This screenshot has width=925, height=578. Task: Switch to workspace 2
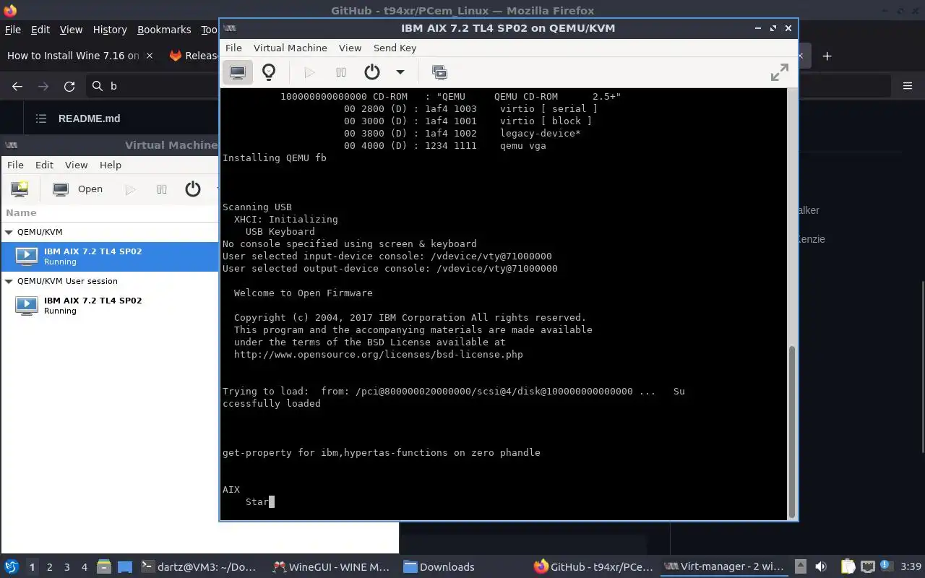tap(50, 567)
